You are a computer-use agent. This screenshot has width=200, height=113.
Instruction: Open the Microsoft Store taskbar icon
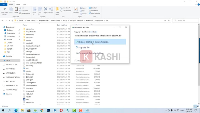click(29, 110)
